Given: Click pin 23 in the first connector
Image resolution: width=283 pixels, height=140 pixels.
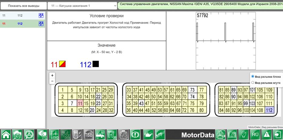Looking at the screenshot, I should pyautogui.click(x=98, y=103).
